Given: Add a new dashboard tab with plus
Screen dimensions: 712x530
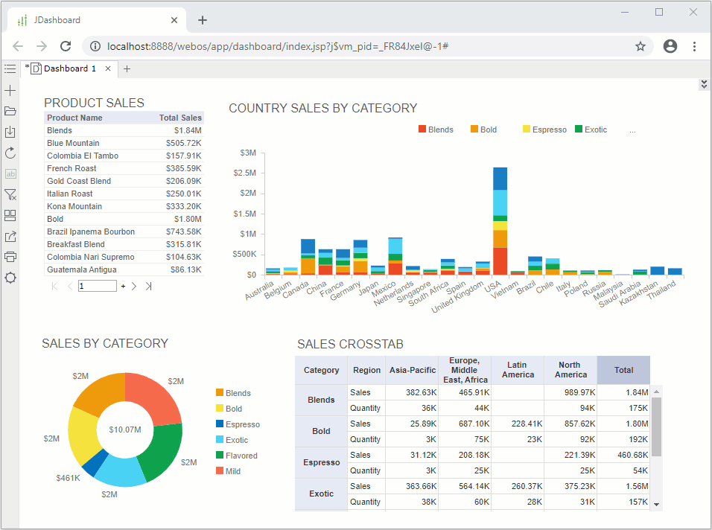Looking at the screenshot, I should [127, 69].
